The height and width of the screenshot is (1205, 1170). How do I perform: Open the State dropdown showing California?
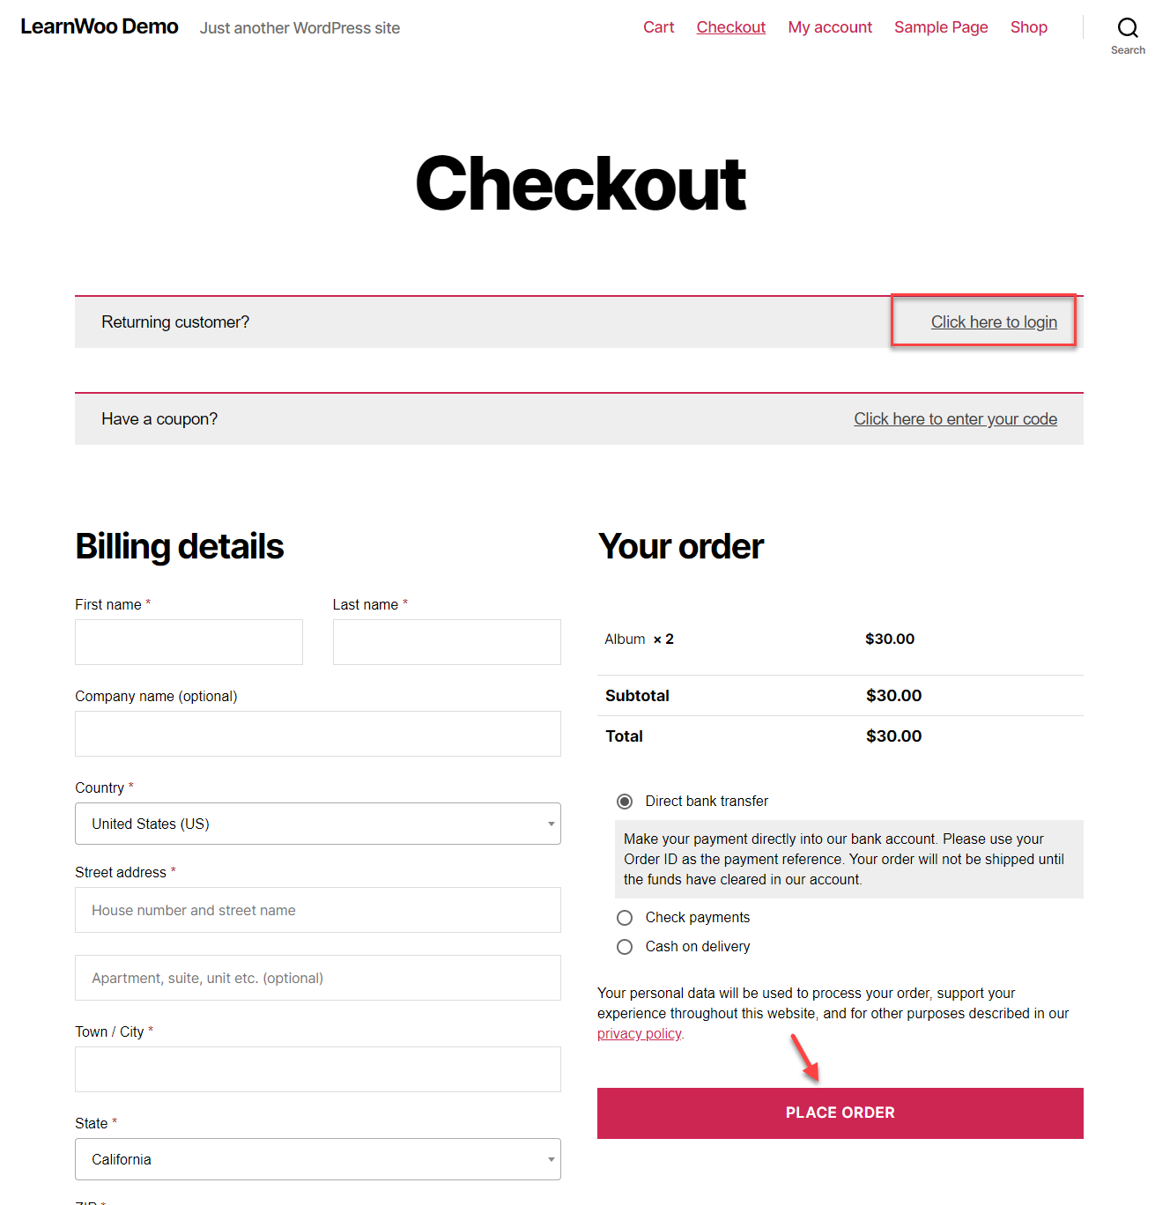(x=317, y=1159)
